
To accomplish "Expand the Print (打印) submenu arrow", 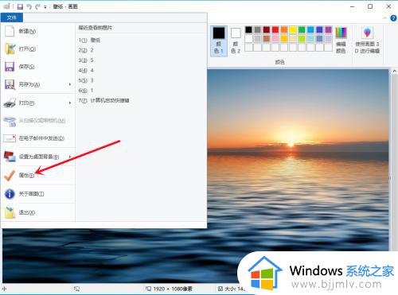I will coord(70,103).
